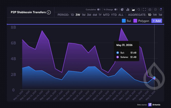Select the area chart view icon
Screen dimensions: 171x108
tap(133, 10)
